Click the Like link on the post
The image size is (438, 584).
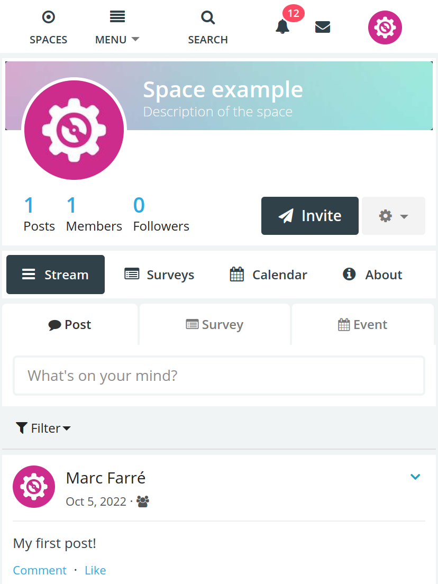click(x=95, y=570)
